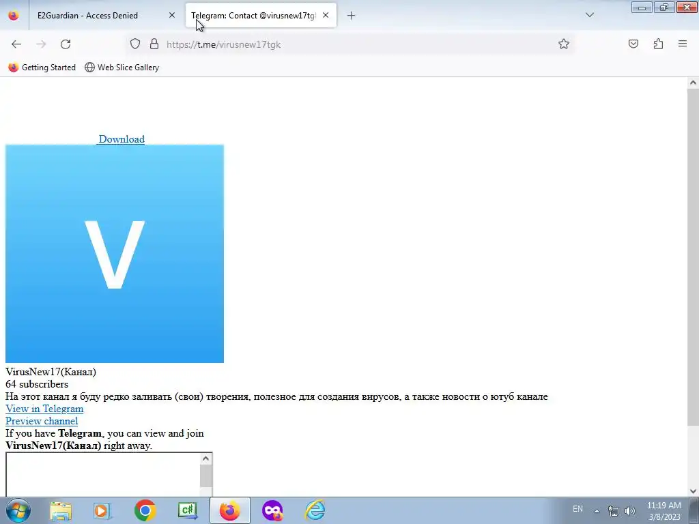Close the Firefox window
The height and width of the screenshot is (524, 699).
tap(687, 8)
